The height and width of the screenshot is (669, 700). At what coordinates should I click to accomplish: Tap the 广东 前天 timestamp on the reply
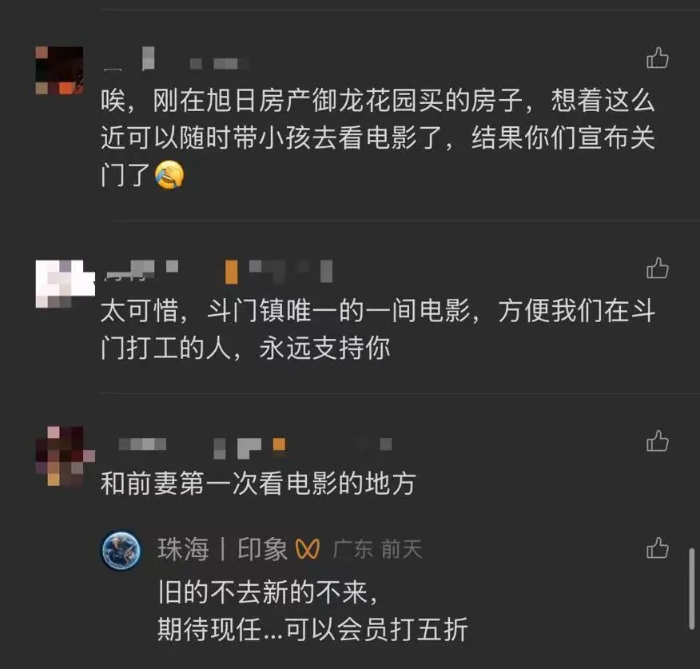pos(377,549)
